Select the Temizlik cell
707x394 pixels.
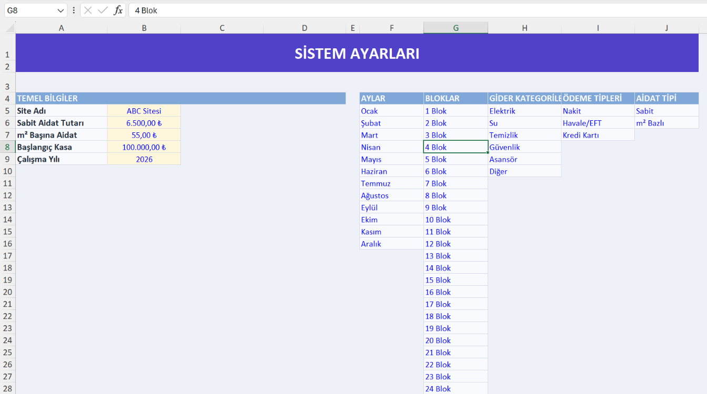coord(525,135)
